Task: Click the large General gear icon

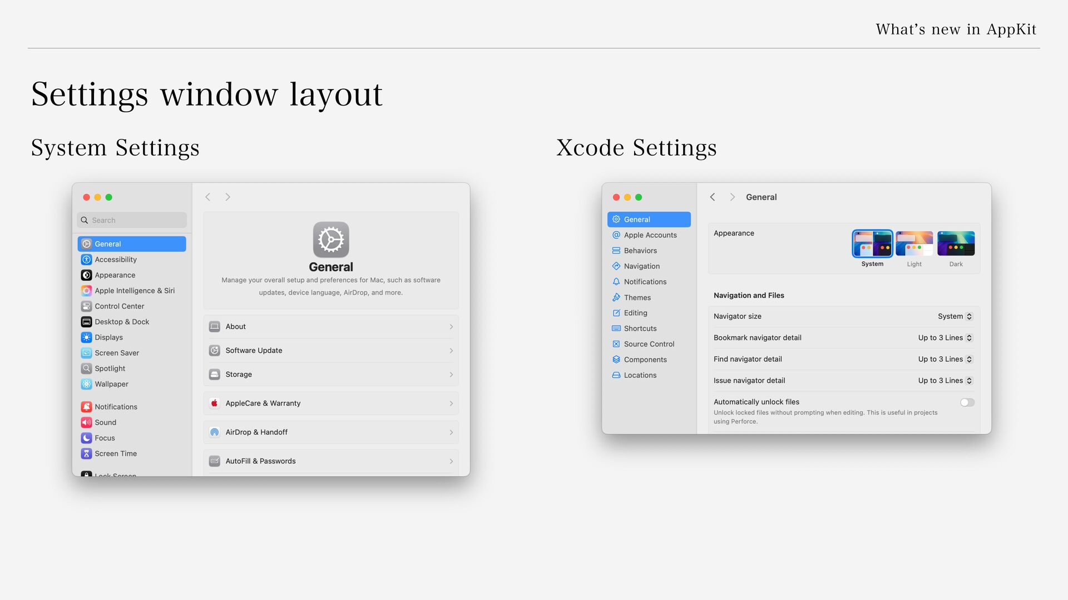Action: click(x=331, y=239)
